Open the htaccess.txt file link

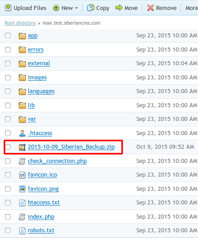44,203
